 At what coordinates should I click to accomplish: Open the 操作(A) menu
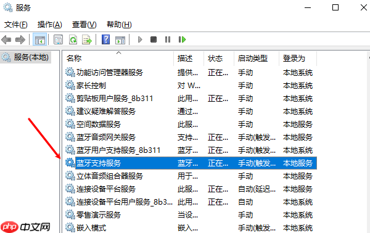click(49, 25)
